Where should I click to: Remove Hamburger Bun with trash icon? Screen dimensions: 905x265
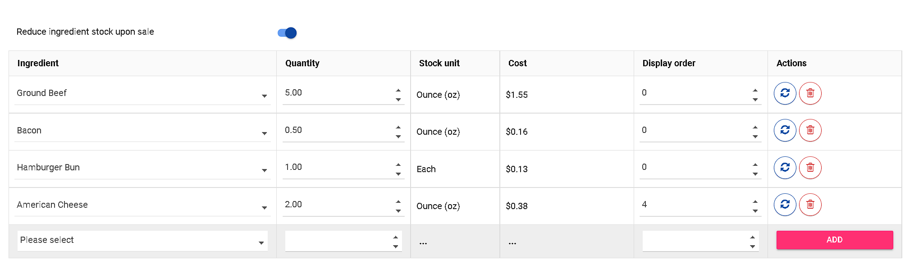(810, 168)
